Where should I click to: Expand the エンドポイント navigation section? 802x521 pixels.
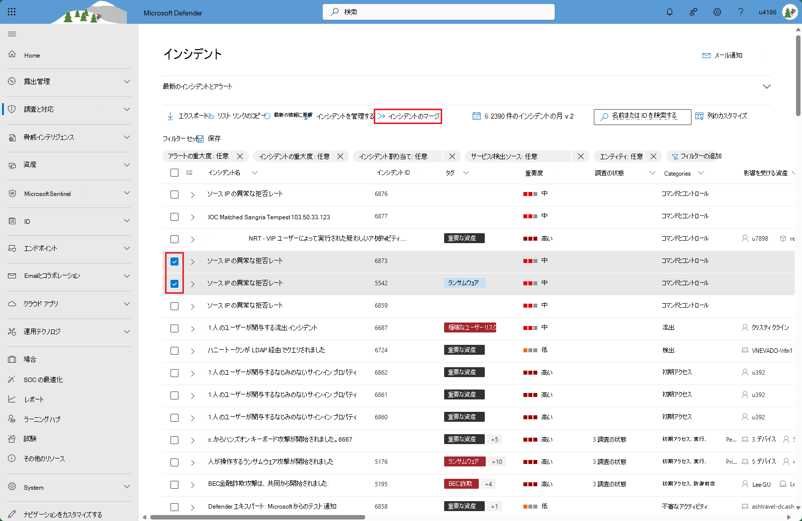pos(127,248)
